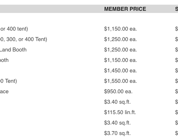This screenshot has width=178, height=140.
Task: Click the $1,150.00 ea. price in the 'ooth' row
Action: tap(120, 60)
